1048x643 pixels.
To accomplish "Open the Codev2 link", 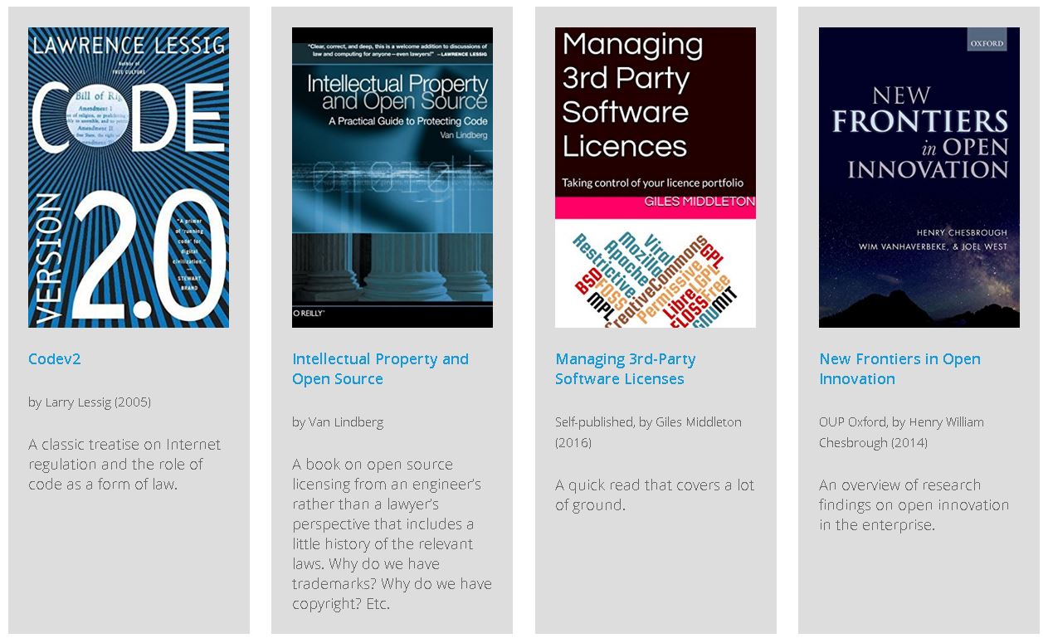I will [x=54, y=358].
